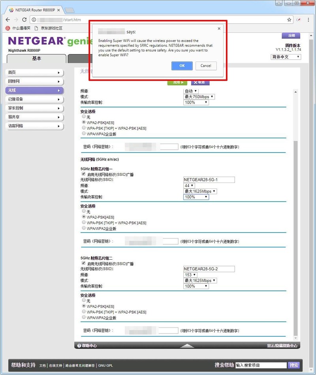
Task: Open the 家长控制 sidebar menu item
Action: 34,108
